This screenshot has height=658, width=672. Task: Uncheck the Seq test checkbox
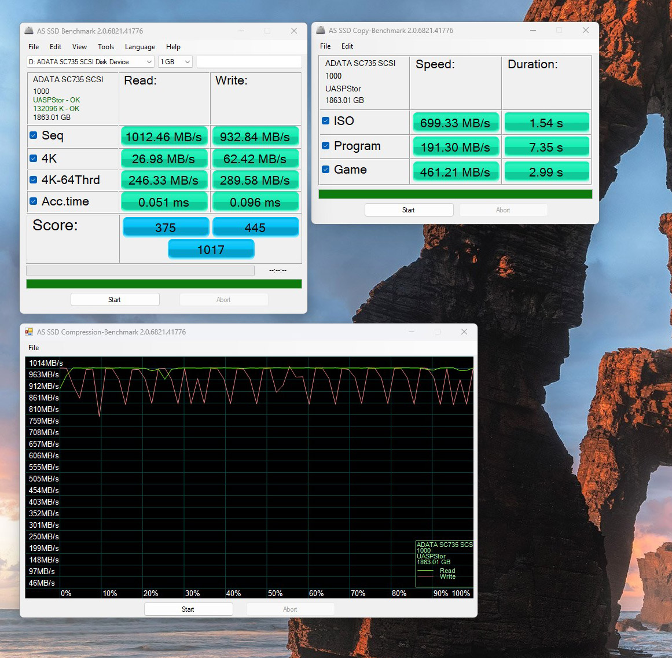click(34, 135)
